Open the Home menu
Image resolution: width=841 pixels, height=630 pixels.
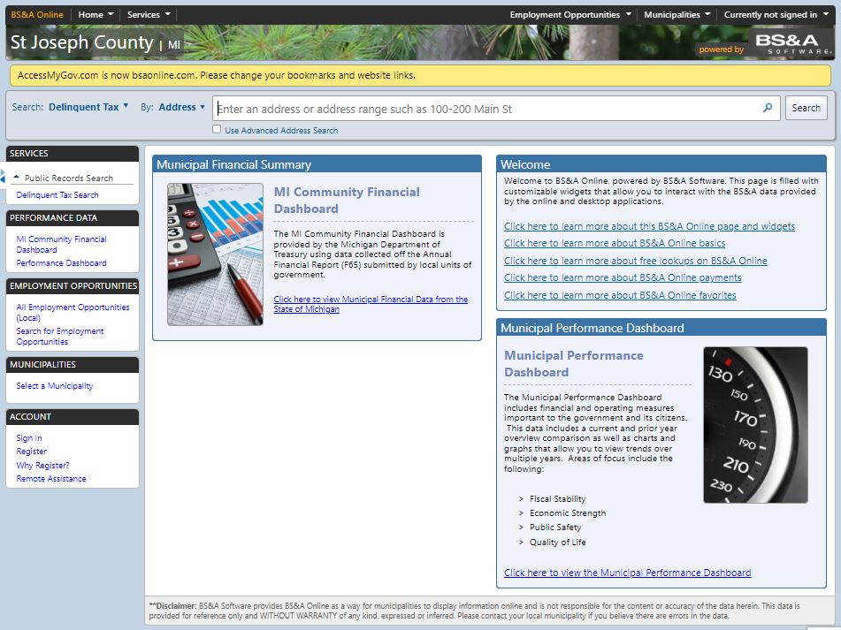tap(96, 15)
